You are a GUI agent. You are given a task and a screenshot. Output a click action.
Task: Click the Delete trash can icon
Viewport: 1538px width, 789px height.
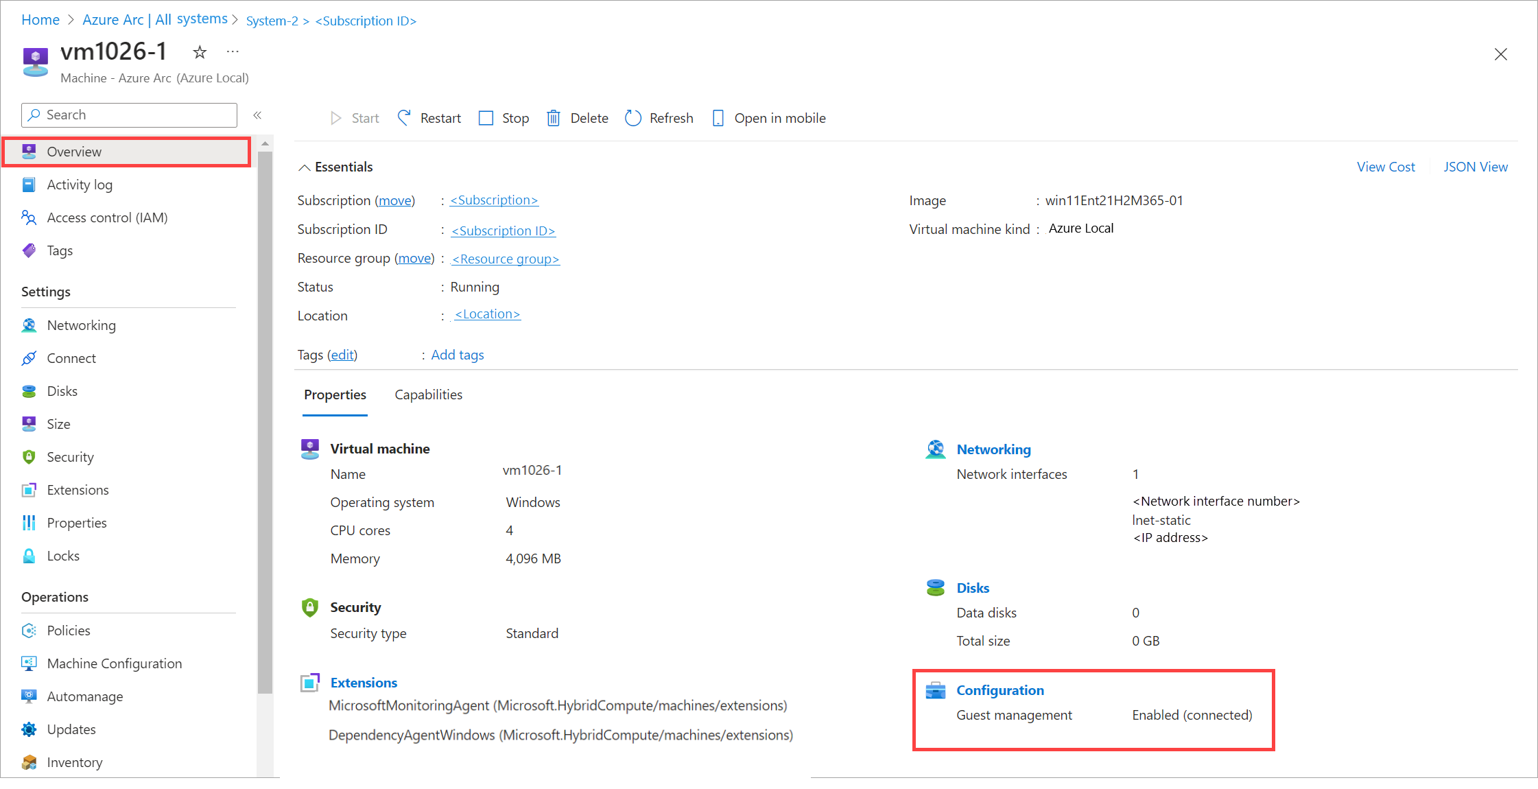pyautogui.click(x=553, y=118)
